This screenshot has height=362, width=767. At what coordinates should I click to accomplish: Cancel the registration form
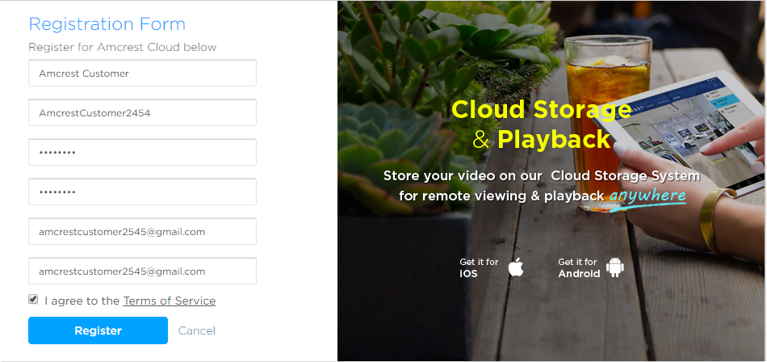(x=197, y=330)
